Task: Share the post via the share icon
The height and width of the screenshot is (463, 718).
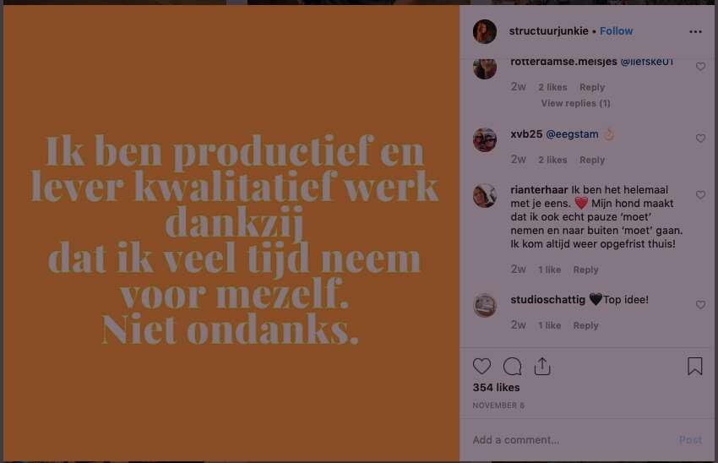Action: (542, 367)
